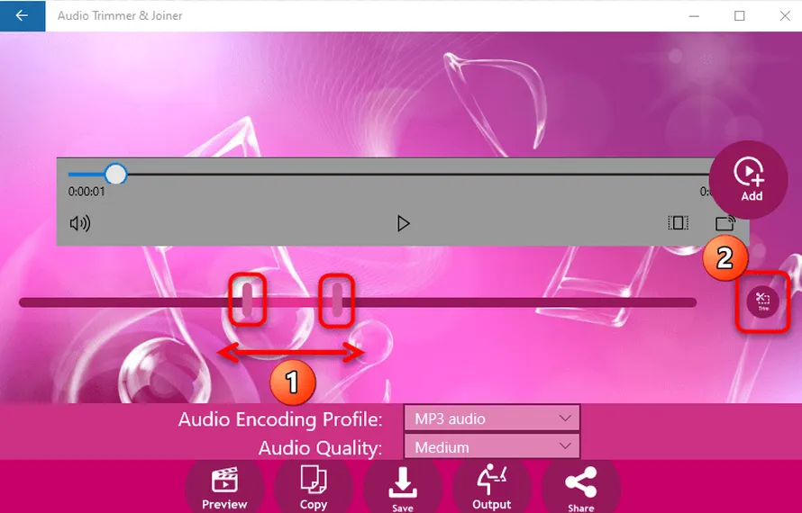Close the Audio Trimmer & Joiner window

785,16
